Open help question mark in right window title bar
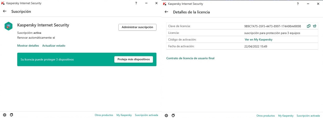The width and height of the screenshot is (323, 118). (298, 4)
